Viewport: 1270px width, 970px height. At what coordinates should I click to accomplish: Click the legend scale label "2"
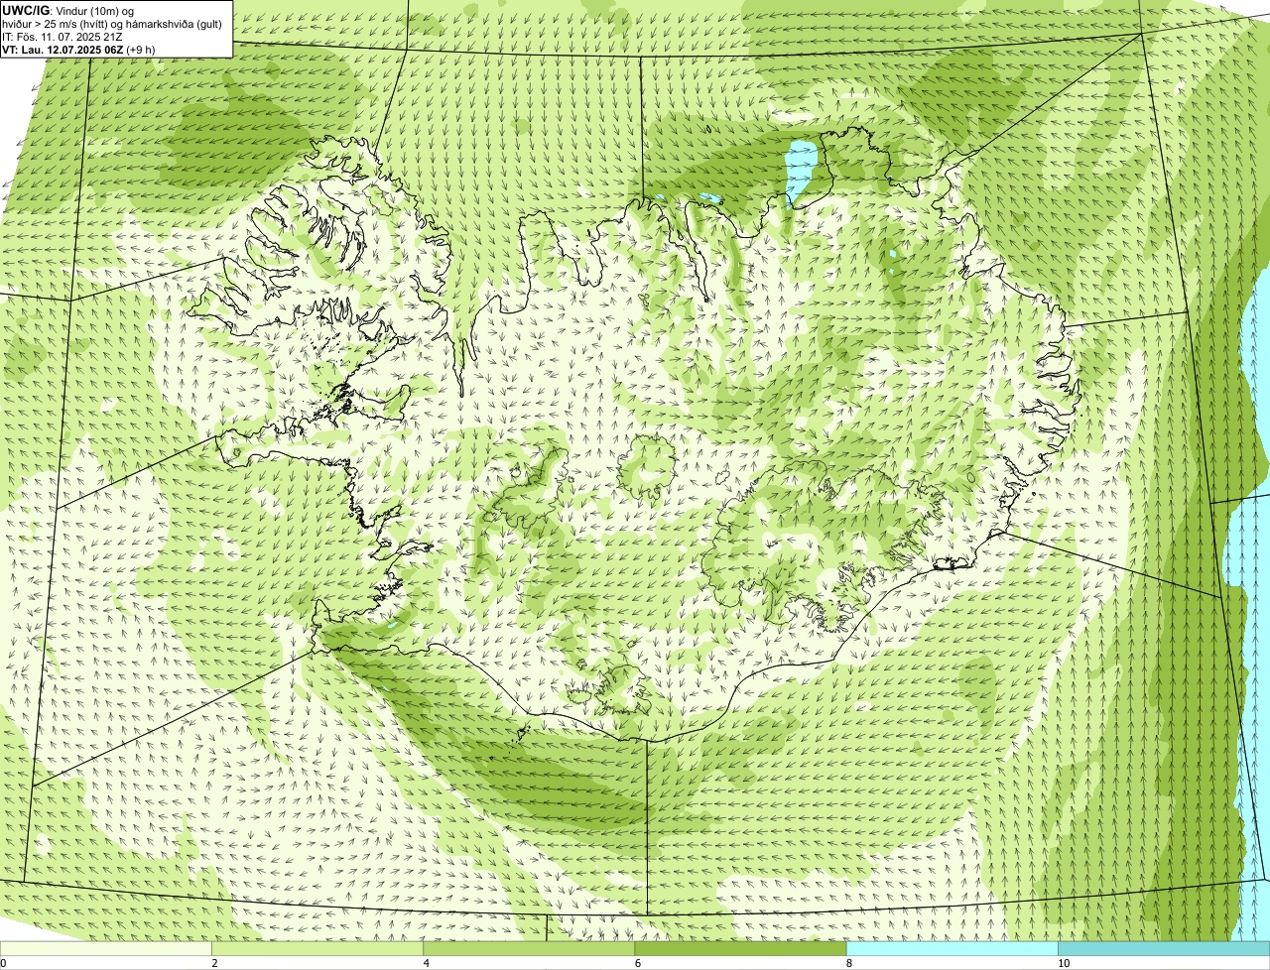(x=214, y=963)
